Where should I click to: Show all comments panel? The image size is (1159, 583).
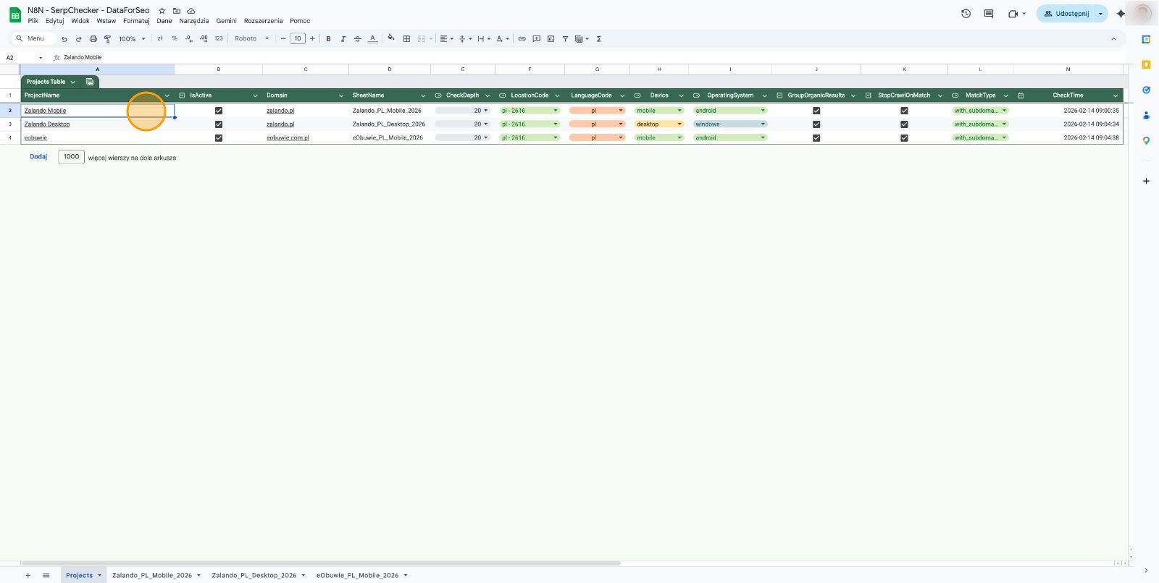point(989,14)
